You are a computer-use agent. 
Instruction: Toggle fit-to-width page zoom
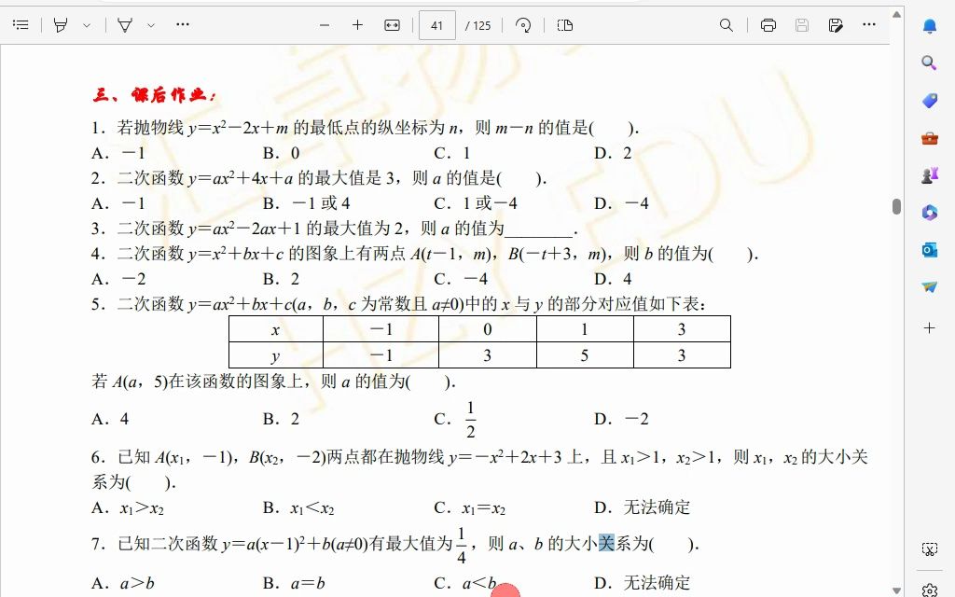point(392,25)
